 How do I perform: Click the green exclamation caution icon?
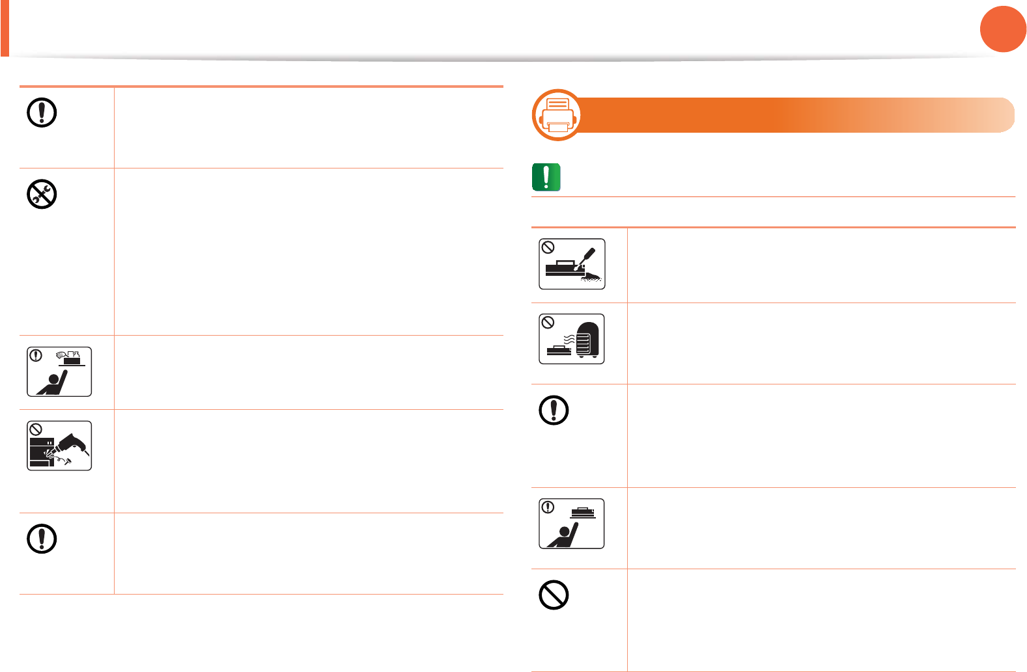[x=546, y=177]
